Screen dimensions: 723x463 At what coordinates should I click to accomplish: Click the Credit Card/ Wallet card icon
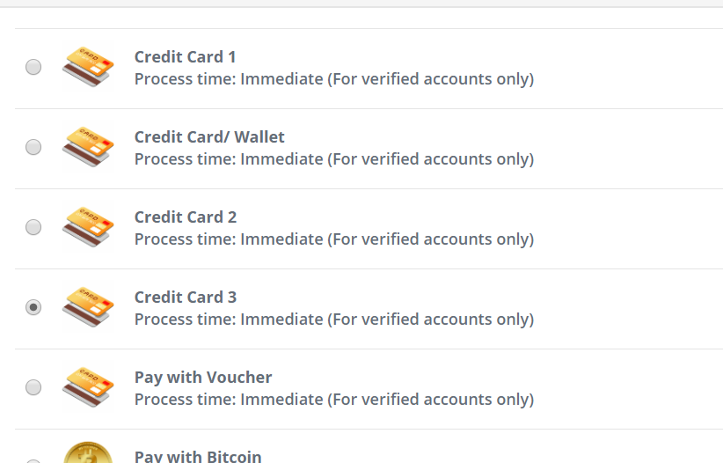coord(88,147)
